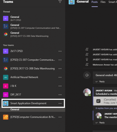Click the colorful CS-308 avatar under Your teams
This screenshot has width=117, height=132.
pyautogui.click(x=6, y=69)
